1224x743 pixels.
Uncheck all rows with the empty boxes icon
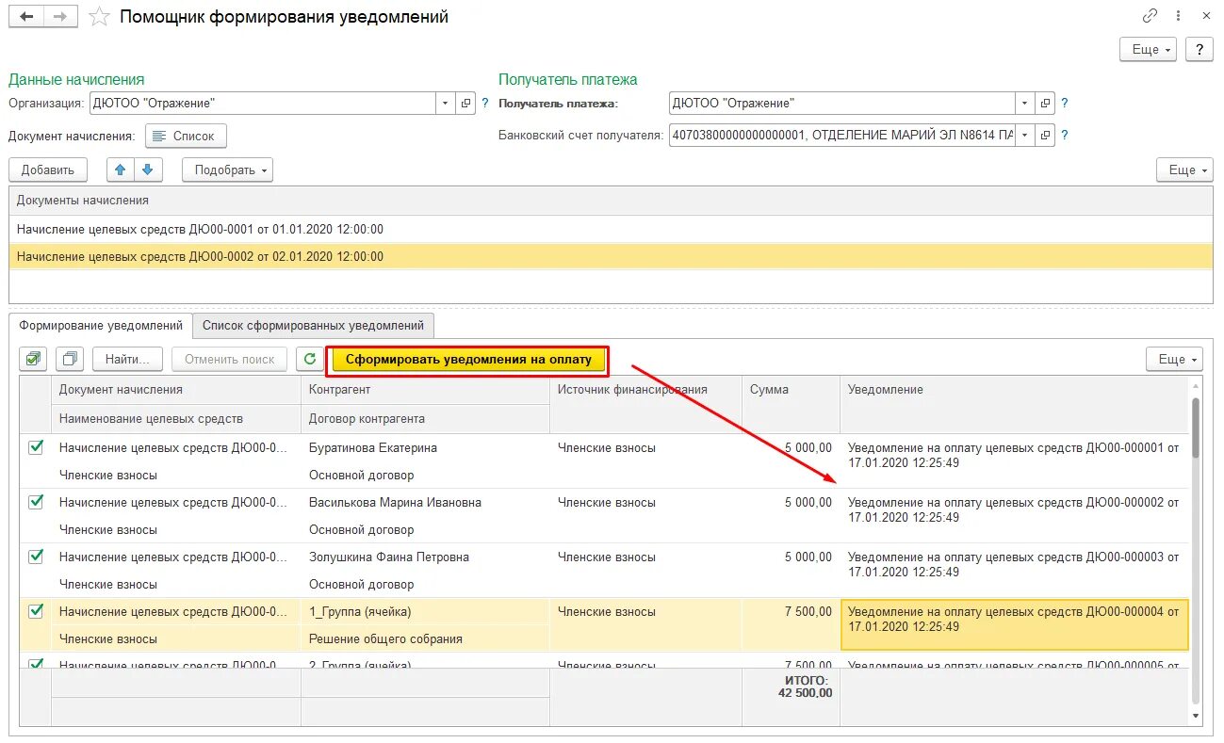(x=70, y=359)
